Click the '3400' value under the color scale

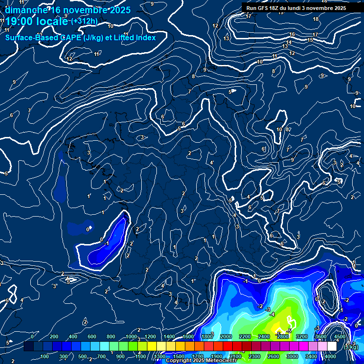tap(311, 356)
